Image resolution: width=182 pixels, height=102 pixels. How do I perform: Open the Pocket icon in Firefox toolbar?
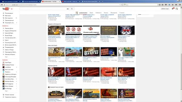pyautogui.click(x=166, y=5)
